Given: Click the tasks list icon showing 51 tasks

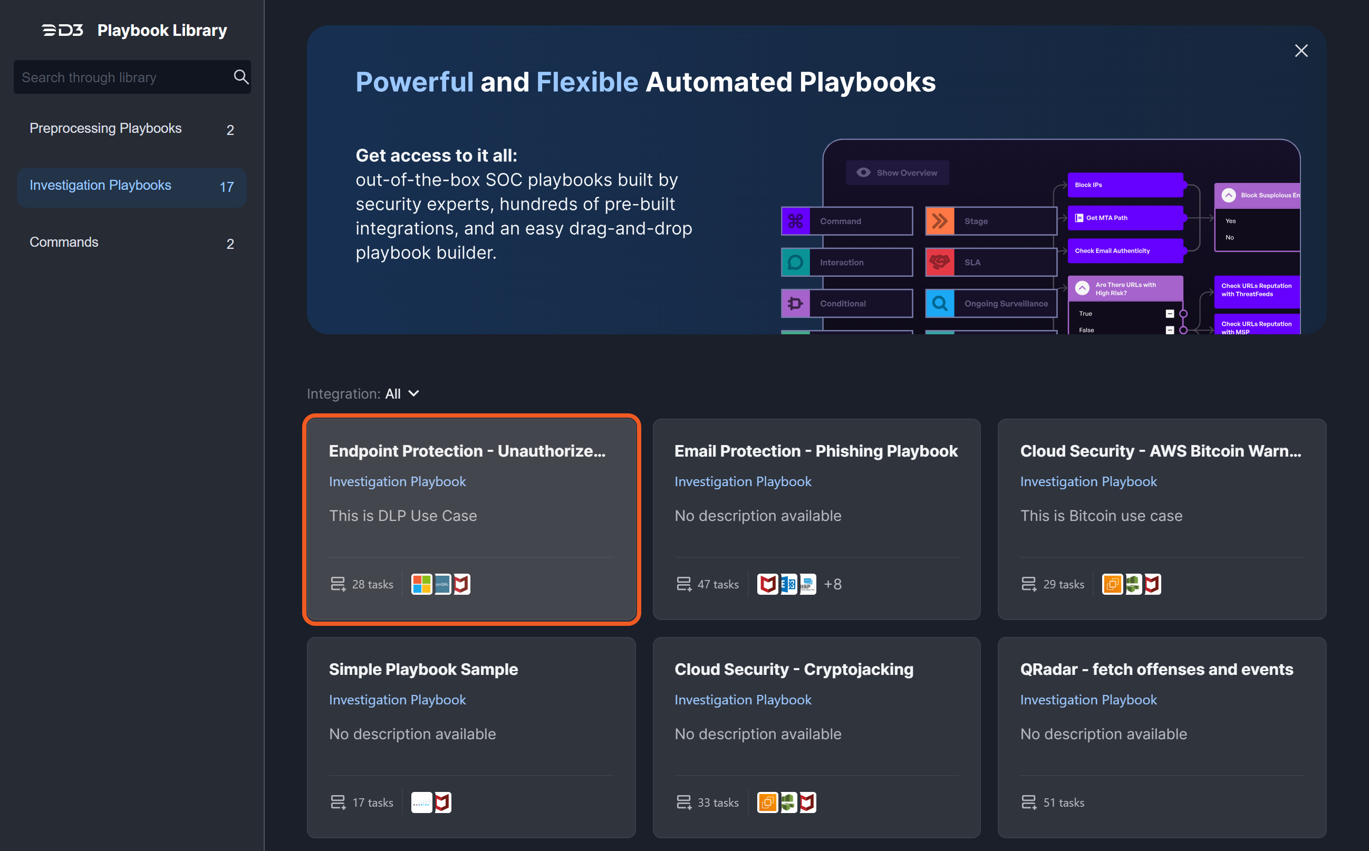Looking at the screenshot, I should click(1029, 802).
